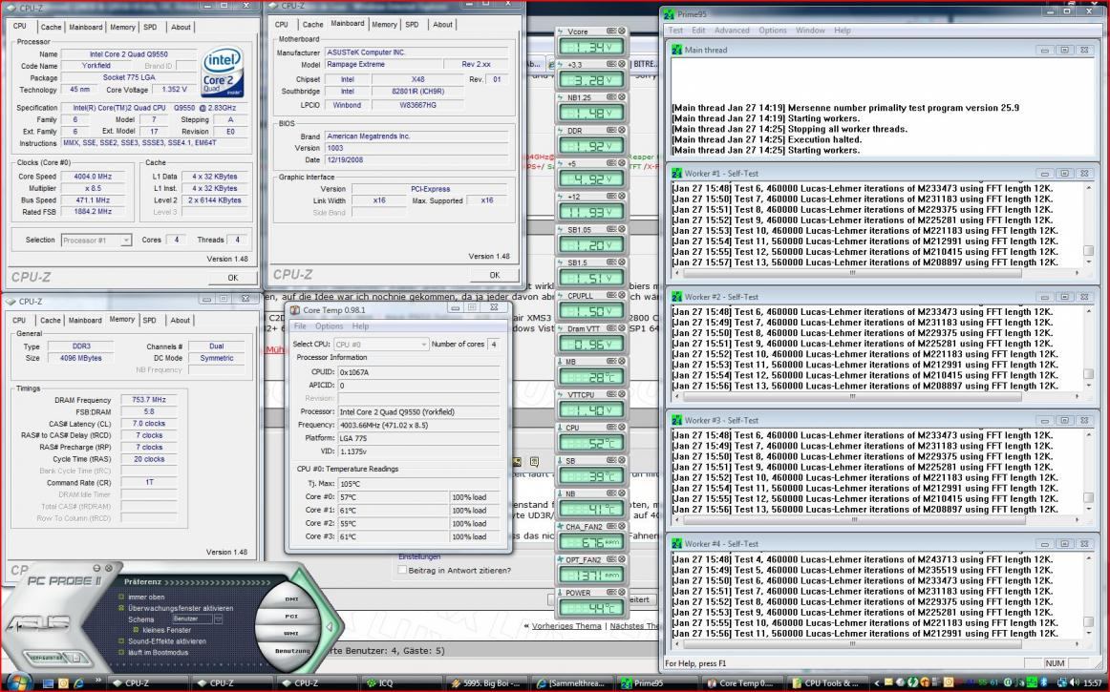Switch to Core Temp taskbar button

(x=740, y=682)
